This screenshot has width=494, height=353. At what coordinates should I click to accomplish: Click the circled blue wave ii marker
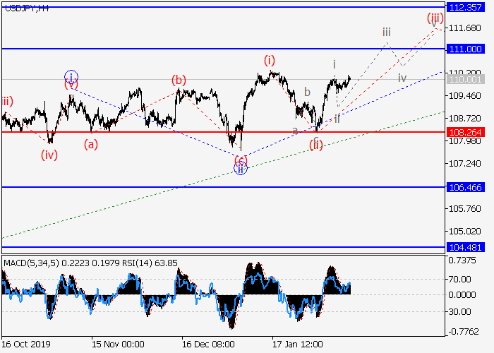click(240, 168)
